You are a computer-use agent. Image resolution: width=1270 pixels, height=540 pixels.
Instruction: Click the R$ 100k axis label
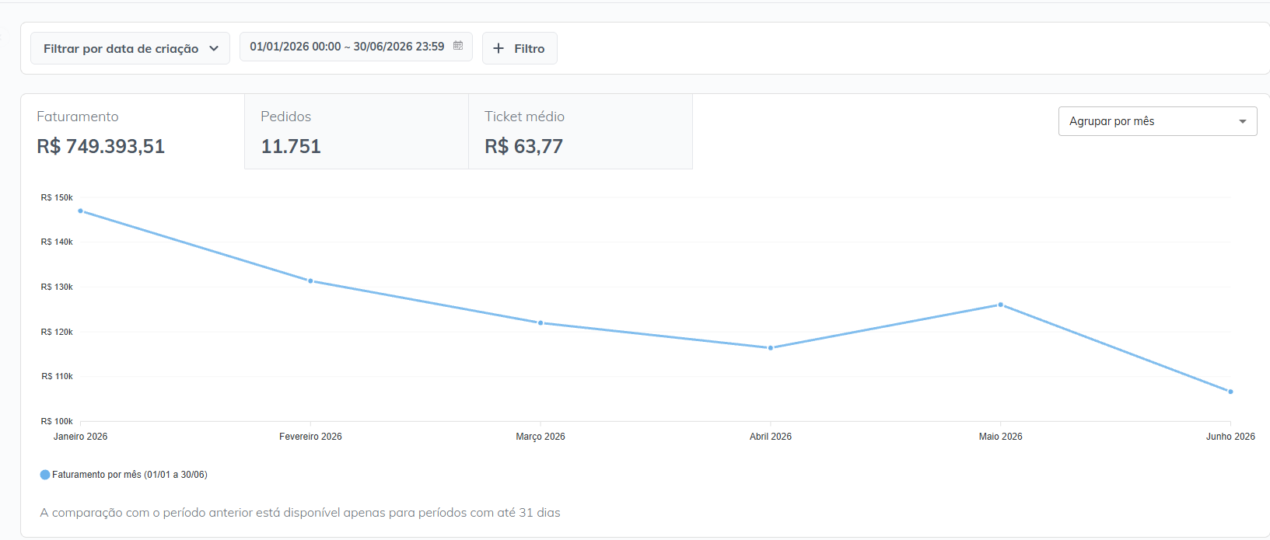(x=57, y=421)
